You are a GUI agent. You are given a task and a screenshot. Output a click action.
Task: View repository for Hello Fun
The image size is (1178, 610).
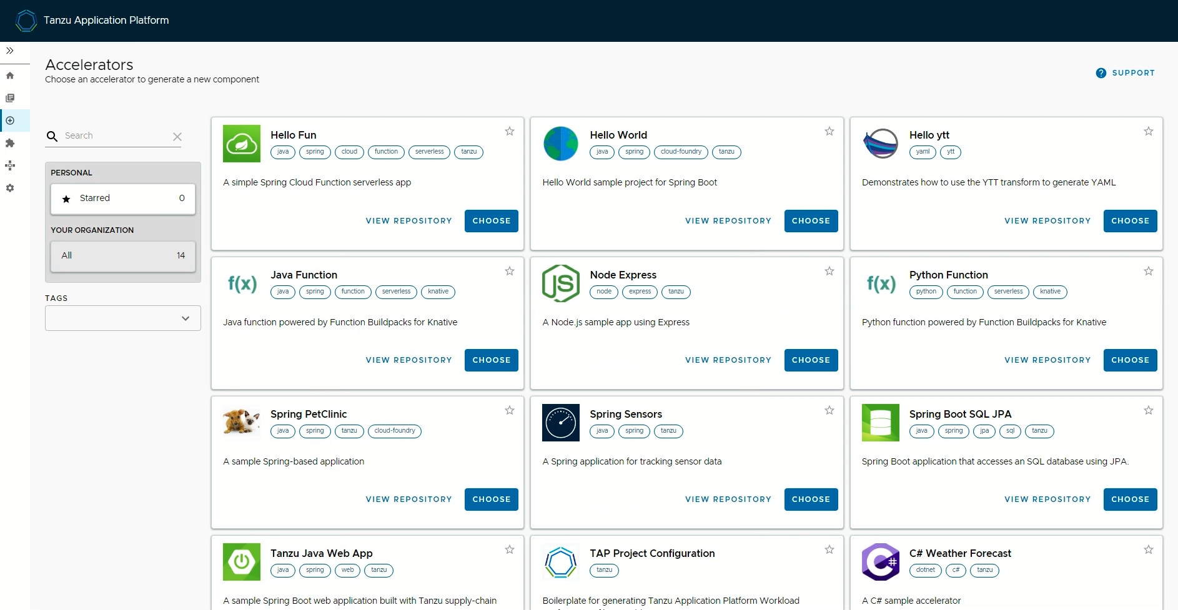408,221
